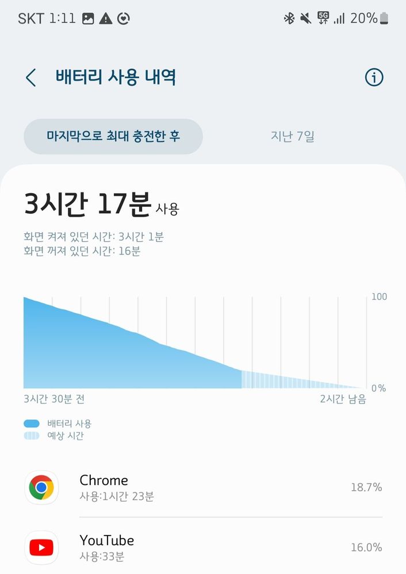
Task: Tap the 5G network status icon
Action: (323, 18)
